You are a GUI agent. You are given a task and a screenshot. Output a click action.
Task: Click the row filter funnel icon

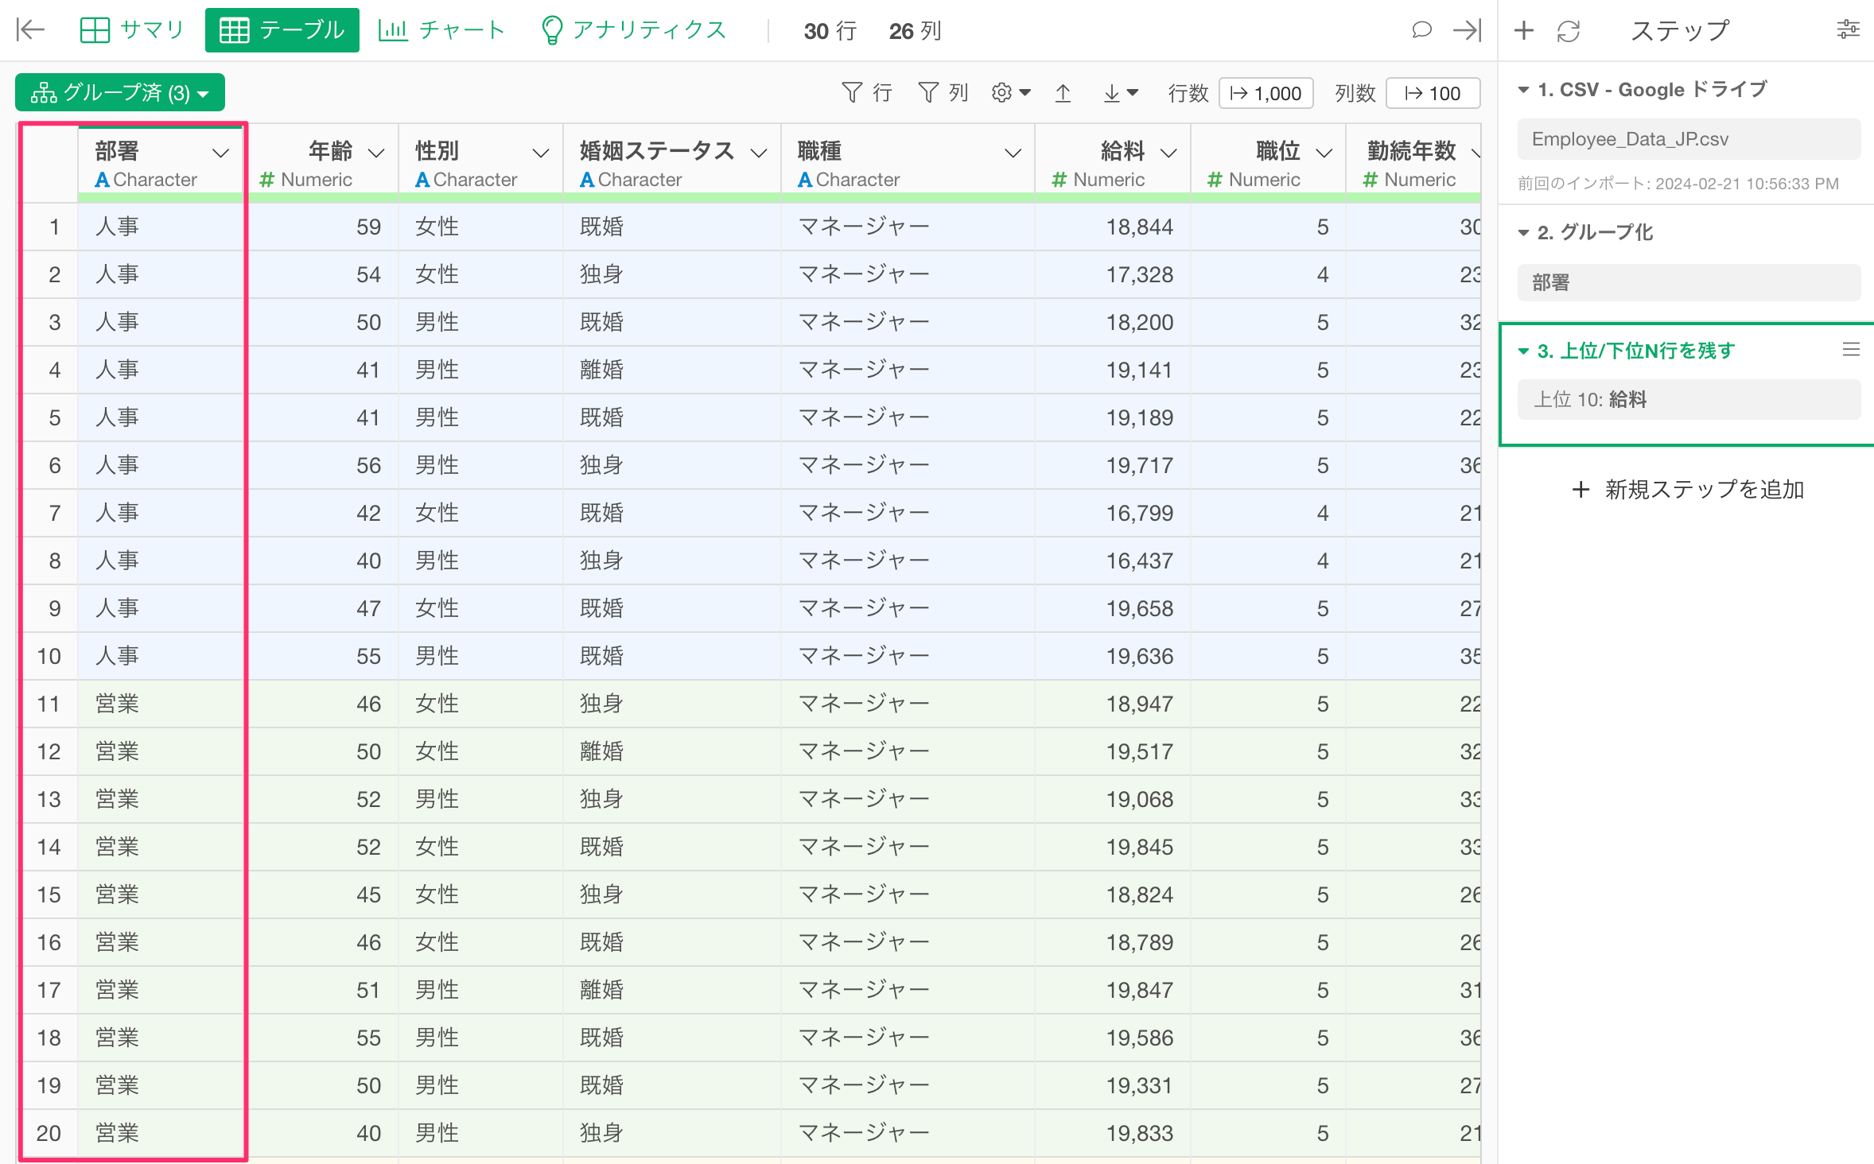click(x=851, y=93)
